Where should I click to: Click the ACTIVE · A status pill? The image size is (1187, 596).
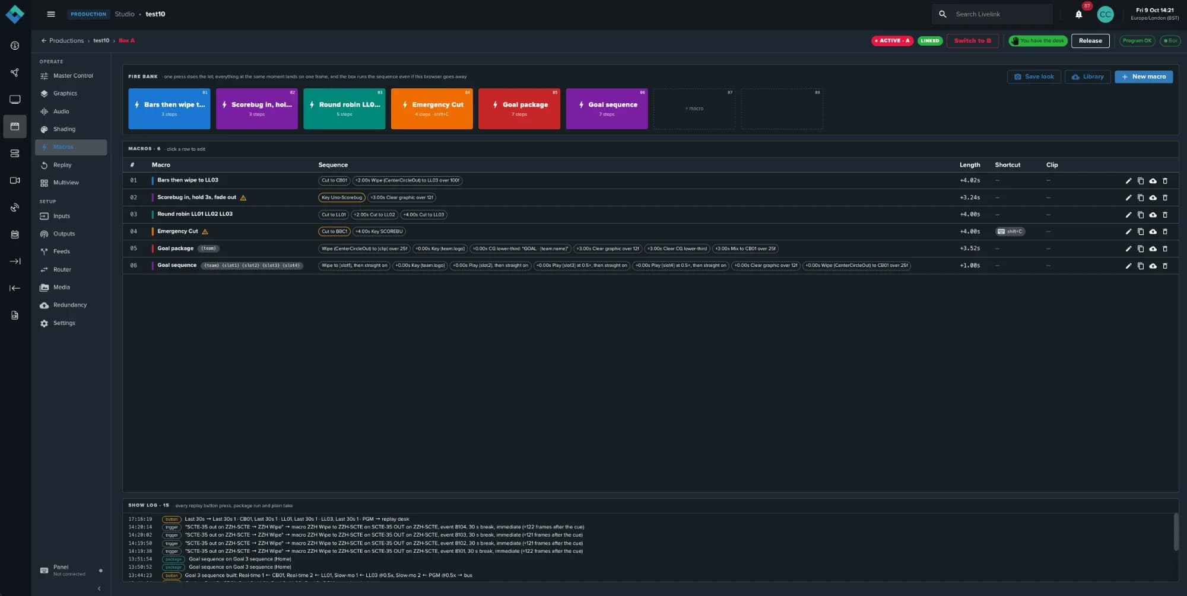892,40
